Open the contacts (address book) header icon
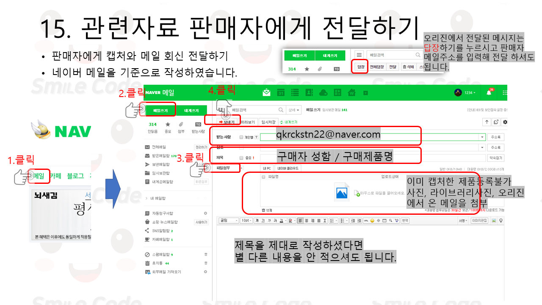 click(309, 92)
